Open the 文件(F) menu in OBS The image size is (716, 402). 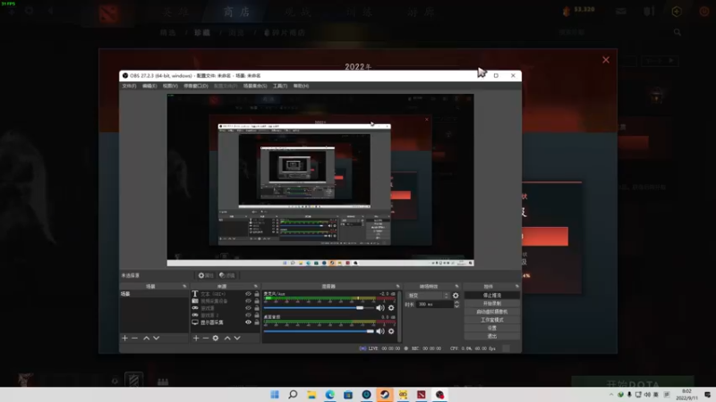point(129,86)
